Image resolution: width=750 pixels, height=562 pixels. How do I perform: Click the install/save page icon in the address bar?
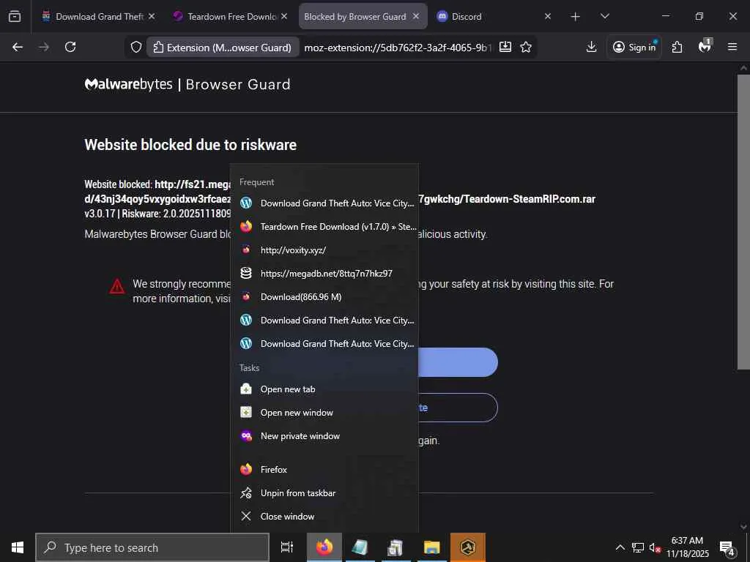505,47
